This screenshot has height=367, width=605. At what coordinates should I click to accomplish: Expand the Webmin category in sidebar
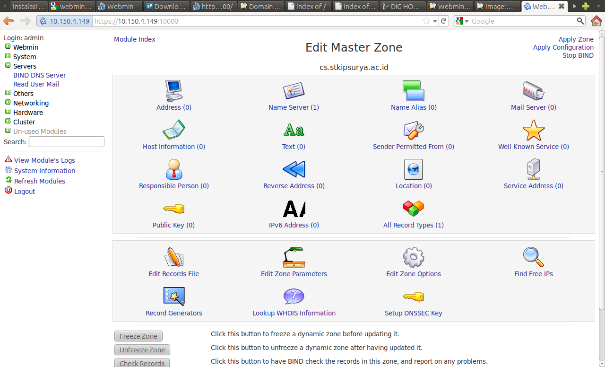(8, 47)
